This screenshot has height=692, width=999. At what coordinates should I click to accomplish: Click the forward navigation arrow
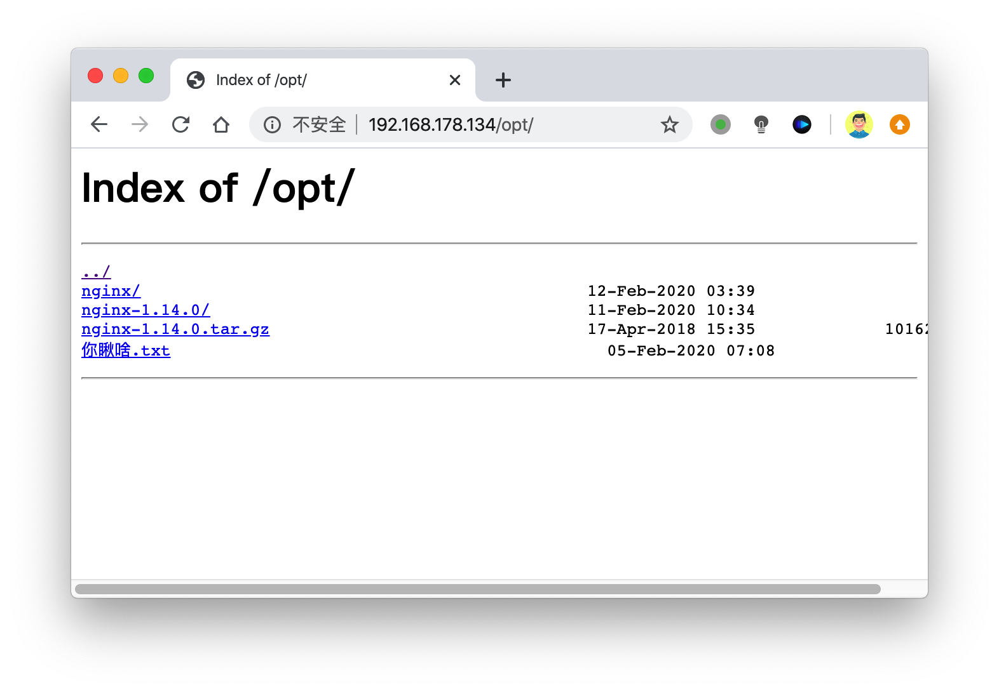pos(140,124)
